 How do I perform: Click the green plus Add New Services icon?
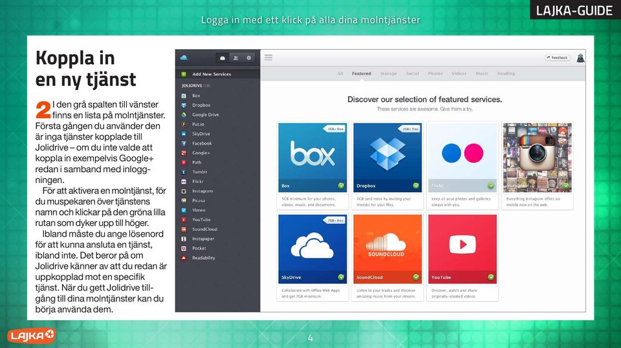[x=184, y=74]
